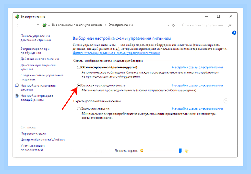Maximize the Электропитание window
Screen dimensions: 251x174
click(x=218, y=16)
